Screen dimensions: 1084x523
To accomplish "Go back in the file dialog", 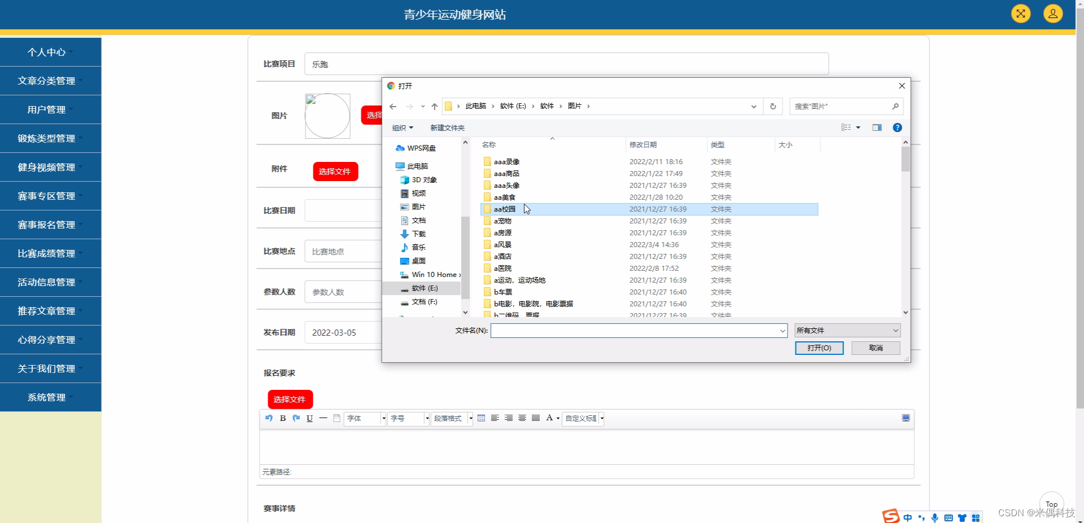I will [393, 106].
